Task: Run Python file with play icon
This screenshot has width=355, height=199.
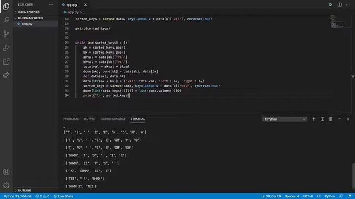Action: pos(331,4)
